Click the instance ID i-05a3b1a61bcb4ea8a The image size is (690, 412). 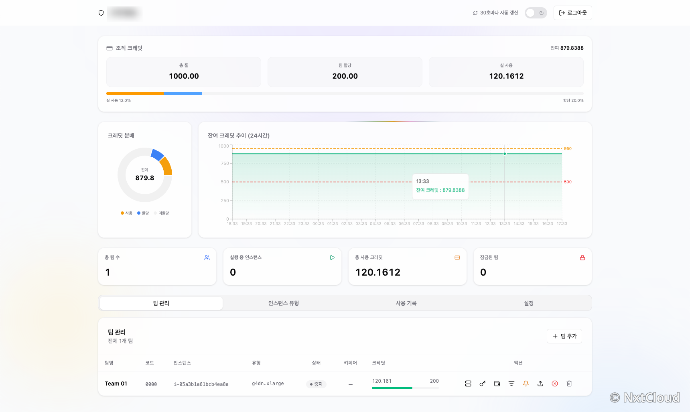coord(201,384)
